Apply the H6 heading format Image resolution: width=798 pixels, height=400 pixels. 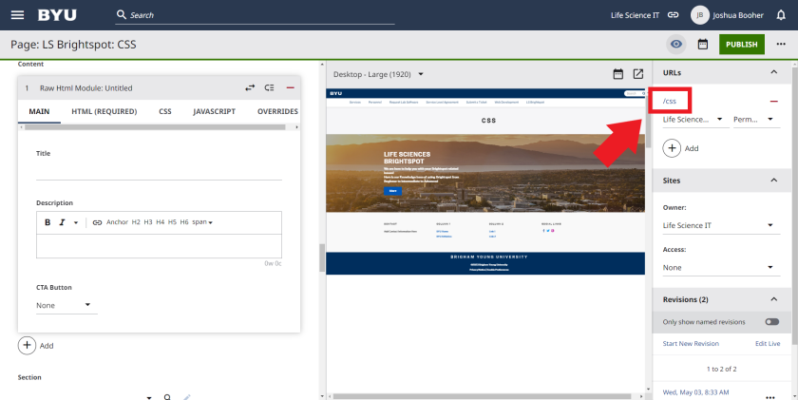(184, 222)
